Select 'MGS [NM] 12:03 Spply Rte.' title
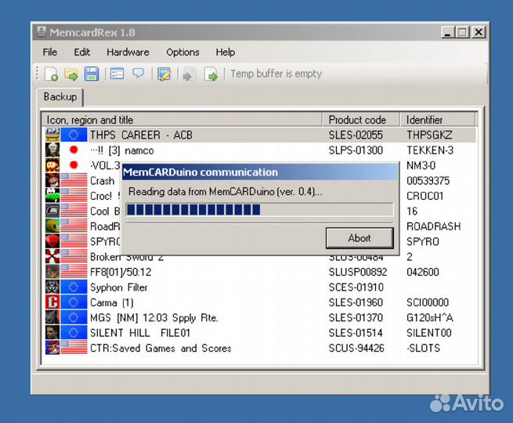 click(154, 318)
